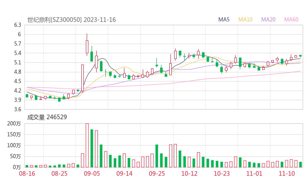Click the 11-10 date axis label
The height and width of the screenshot is (183, 307).
pyautogui.click(x=287, y=173)
